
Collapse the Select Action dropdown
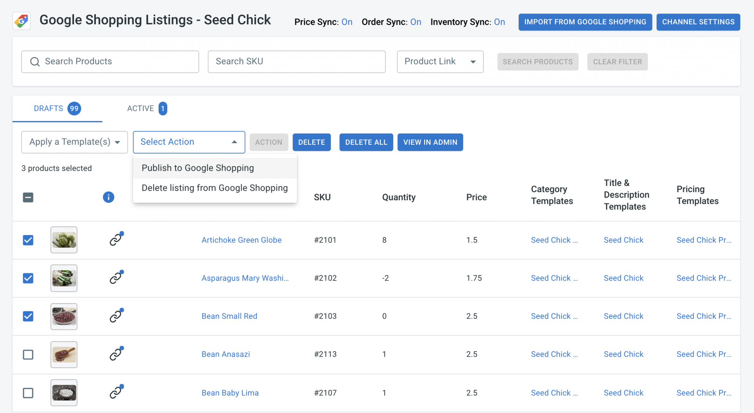[189, 142]
